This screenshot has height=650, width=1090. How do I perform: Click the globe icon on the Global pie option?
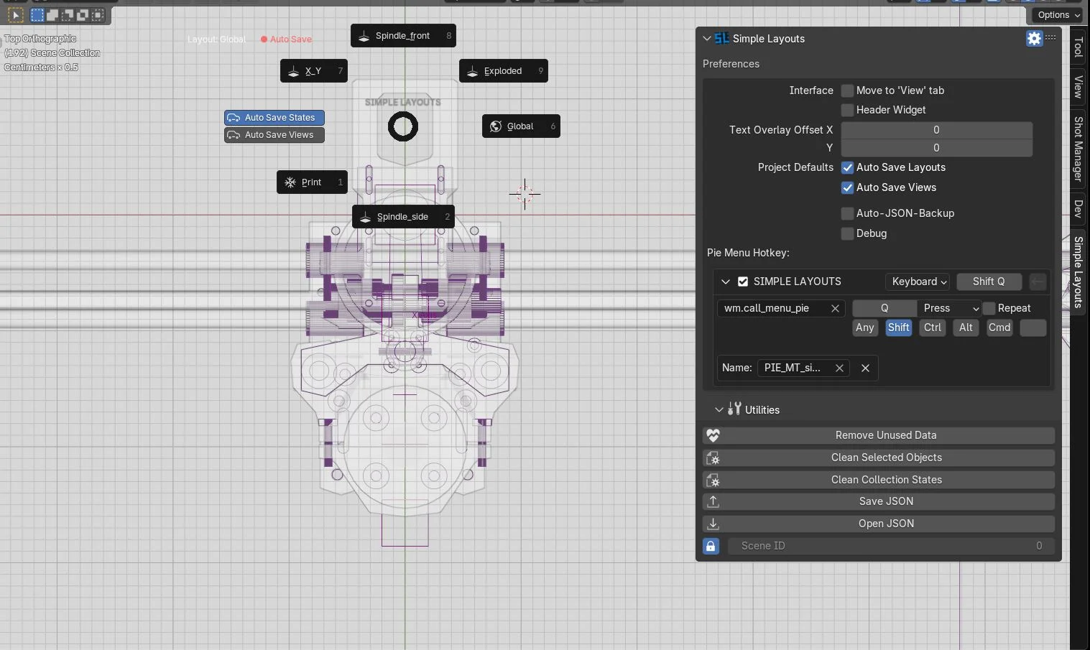click(495, 126)
